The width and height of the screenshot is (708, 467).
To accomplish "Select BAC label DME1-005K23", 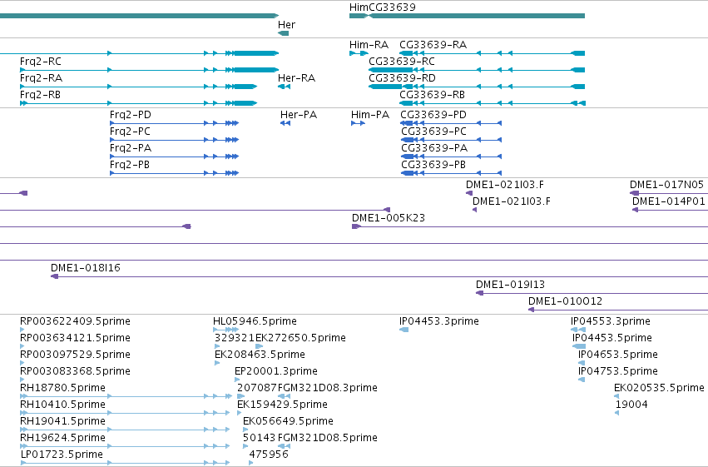I will click(x=389, y=218).
